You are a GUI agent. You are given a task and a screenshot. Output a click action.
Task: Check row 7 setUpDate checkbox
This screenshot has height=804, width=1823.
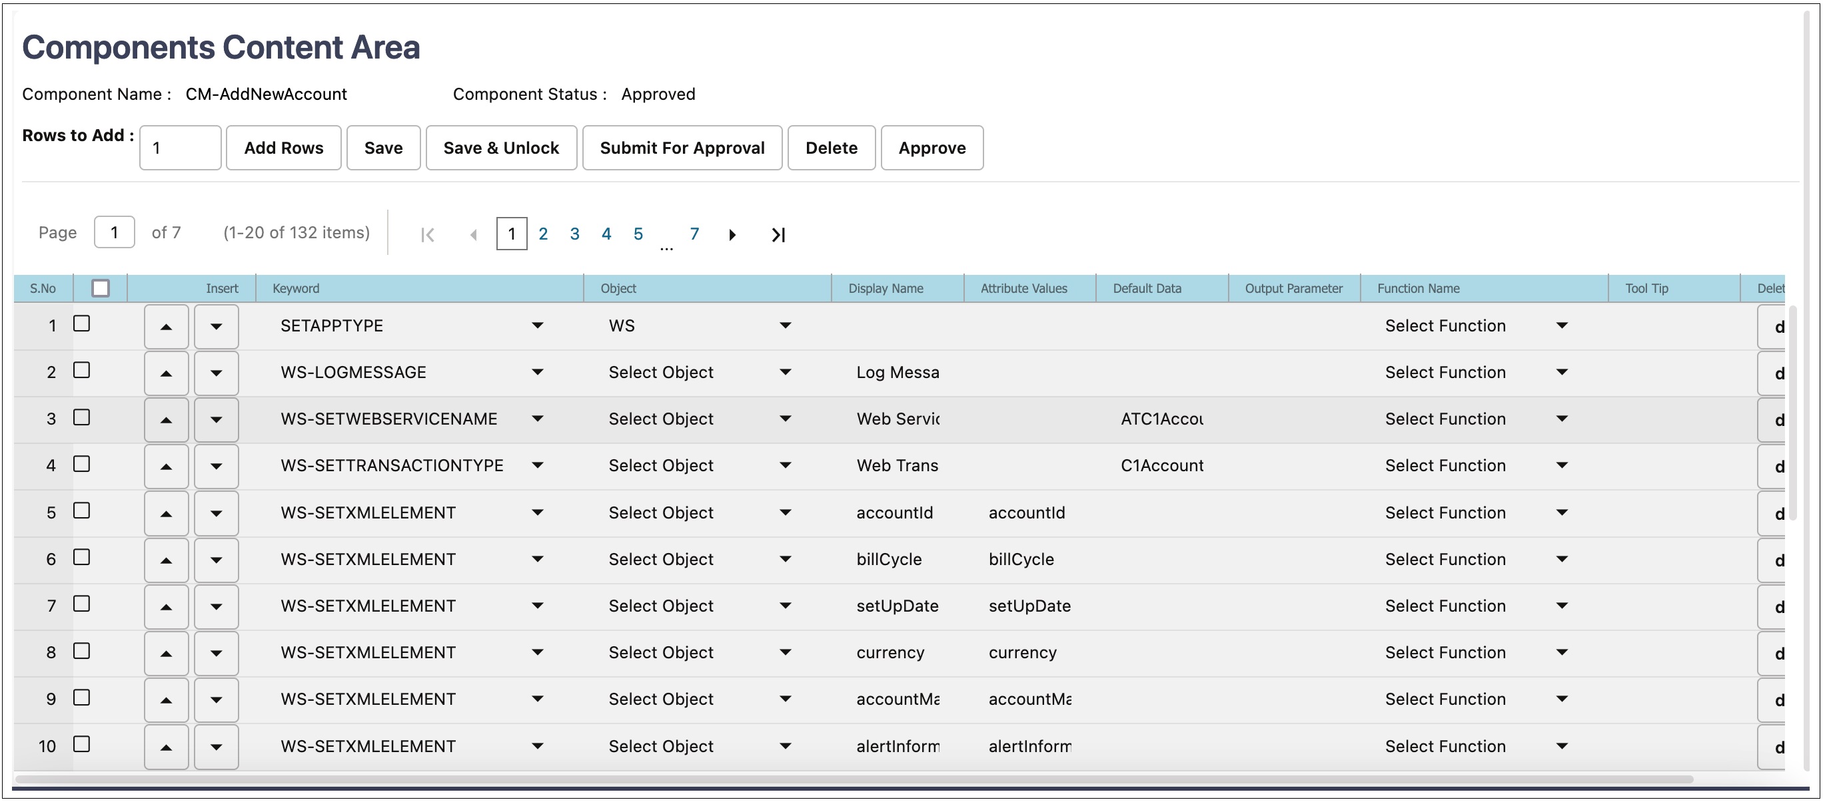[82, 604]
